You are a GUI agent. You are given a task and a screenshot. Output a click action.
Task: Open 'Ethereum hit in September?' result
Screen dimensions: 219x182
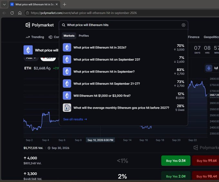tap(123, 72)
